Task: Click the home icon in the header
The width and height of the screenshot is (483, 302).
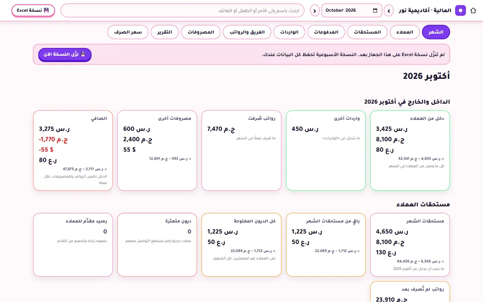Action: (x=473, y=10)
